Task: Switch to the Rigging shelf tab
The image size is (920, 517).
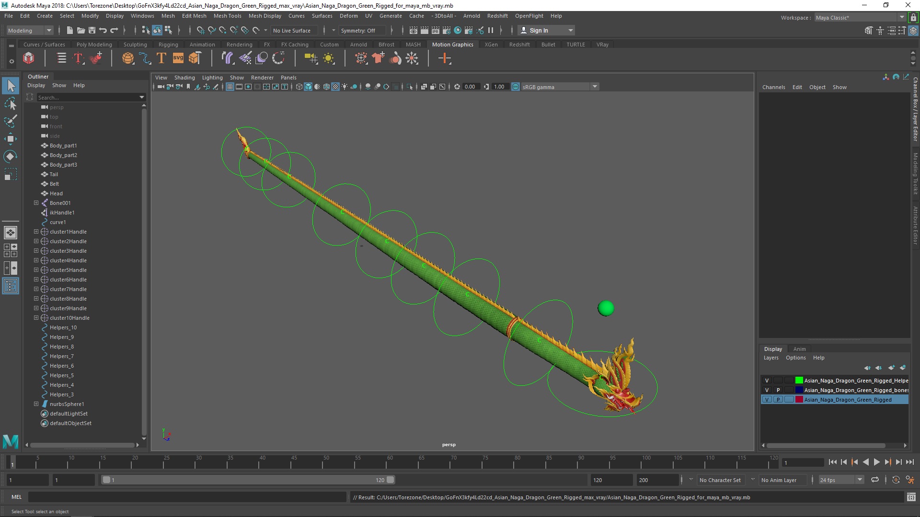Action: 168,45
